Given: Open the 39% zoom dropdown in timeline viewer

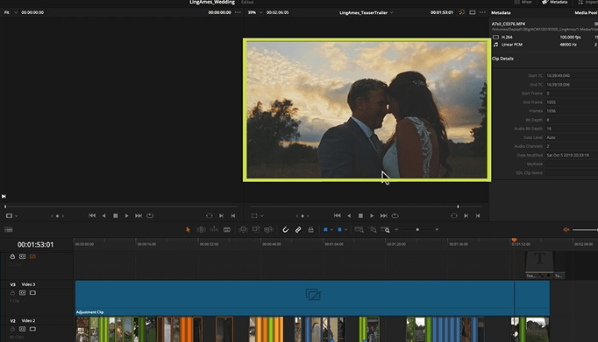Looking at the screenshot, I should point(255,12).
